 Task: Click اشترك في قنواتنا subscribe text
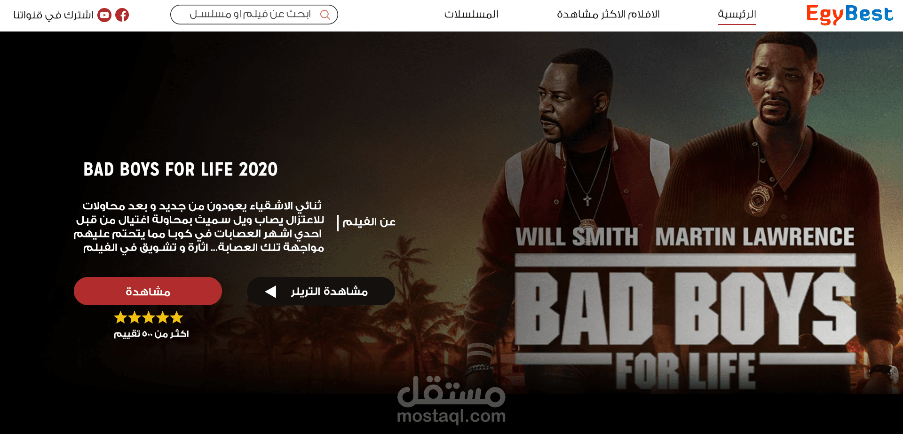point(53,15)
